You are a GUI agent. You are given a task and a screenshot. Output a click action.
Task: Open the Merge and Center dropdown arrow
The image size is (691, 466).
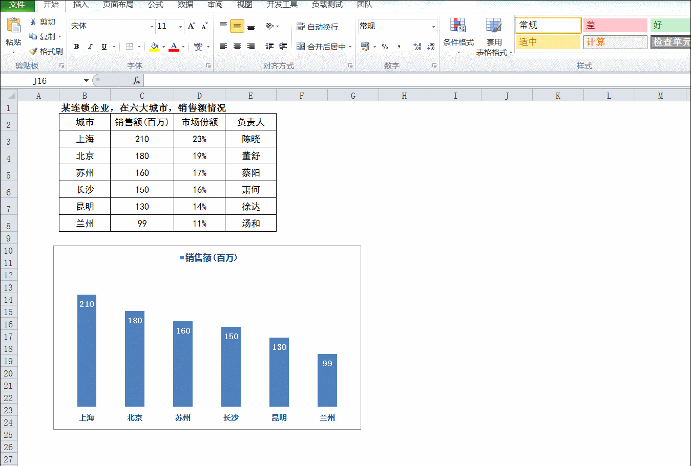(x=350, y=47)
